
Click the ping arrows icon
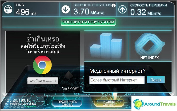(8, 9)
